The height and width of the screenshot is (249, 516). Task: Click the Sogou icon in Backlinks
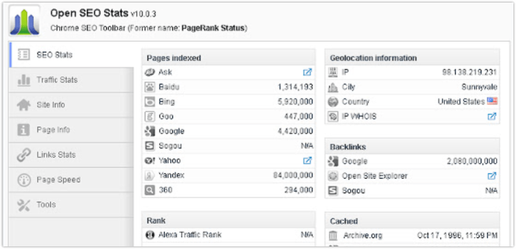[x=333, y=191]
